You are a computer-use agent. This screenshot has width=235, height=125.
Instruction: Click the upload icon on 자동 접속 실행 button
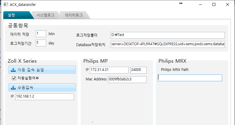13,69
